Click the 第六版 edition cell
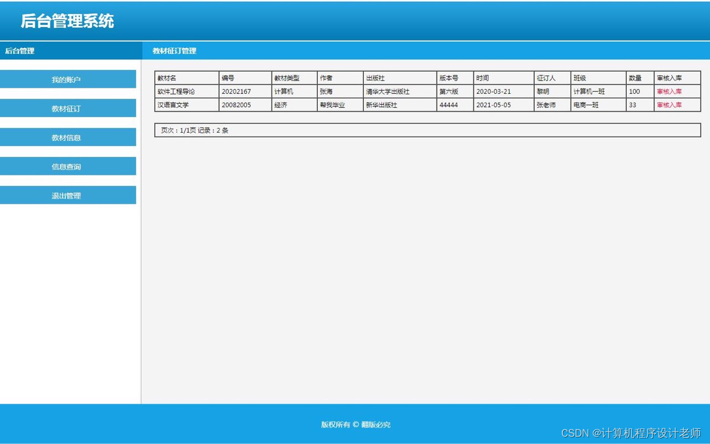Screen dimensions: 710x444 click(x=455, y=92)
